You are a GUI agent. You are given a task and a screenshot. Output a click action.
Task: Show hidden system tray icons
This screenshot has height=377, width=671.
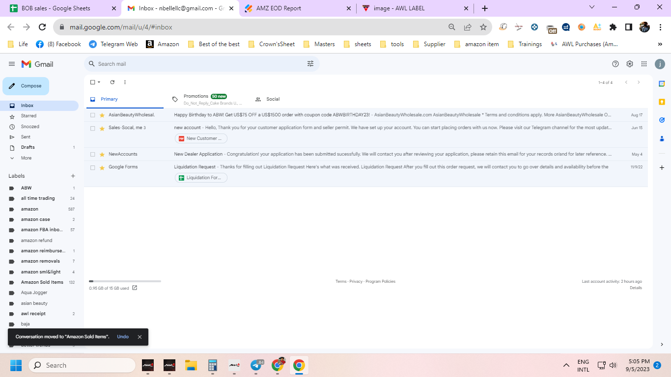(x=566, y=365)
